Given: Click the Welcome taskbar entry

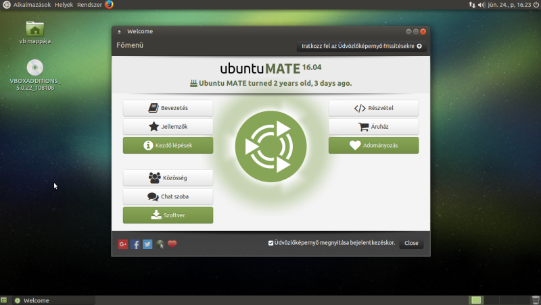Looking at the screenshot, I should (53, 300).
